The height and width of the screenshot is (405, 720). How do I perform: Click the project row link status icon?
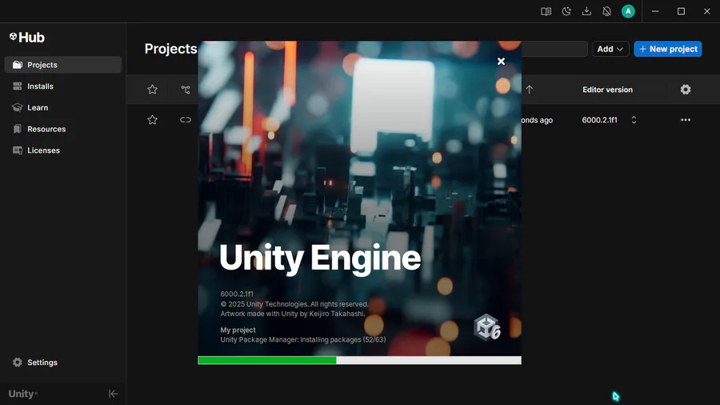tap(186, 120)
